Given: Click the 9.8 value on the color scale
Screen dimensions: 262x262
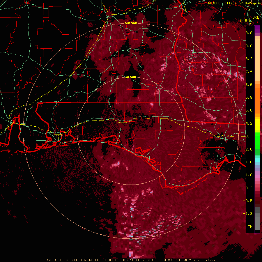Looking at the screenshot, I should coord(249,33).
